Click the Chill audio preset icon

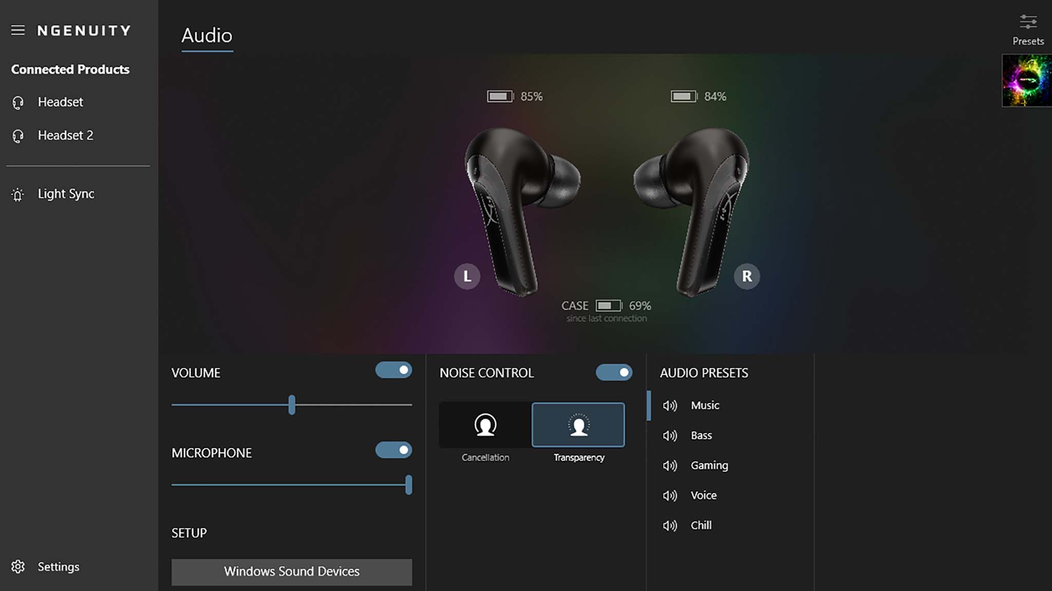click(669, 525)
